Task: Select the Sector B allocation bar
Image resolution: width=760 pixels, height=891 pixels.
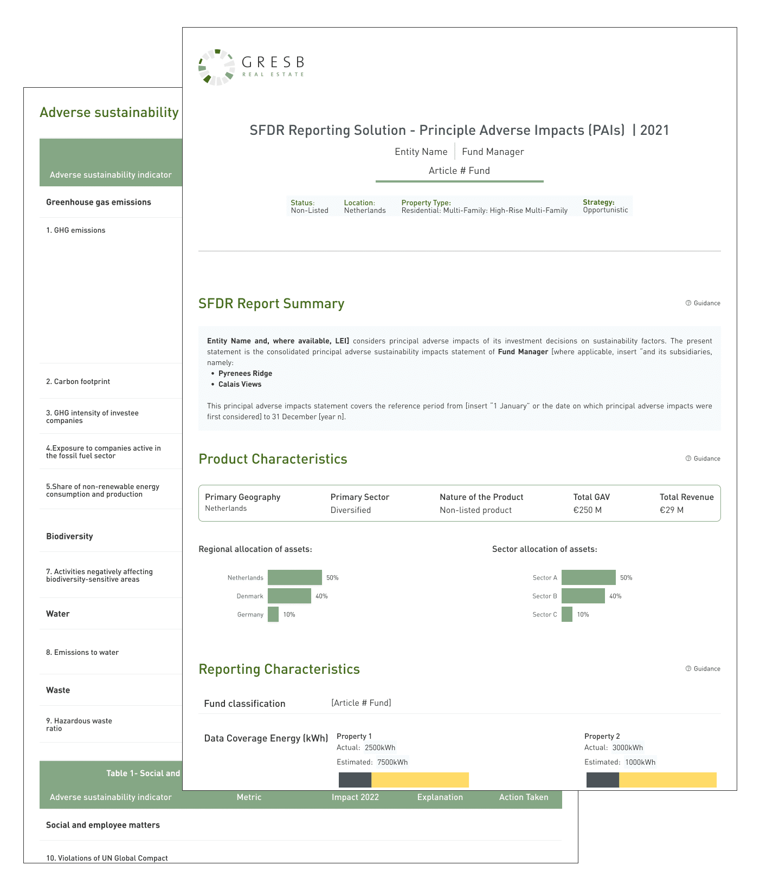Action: [583, 596]
